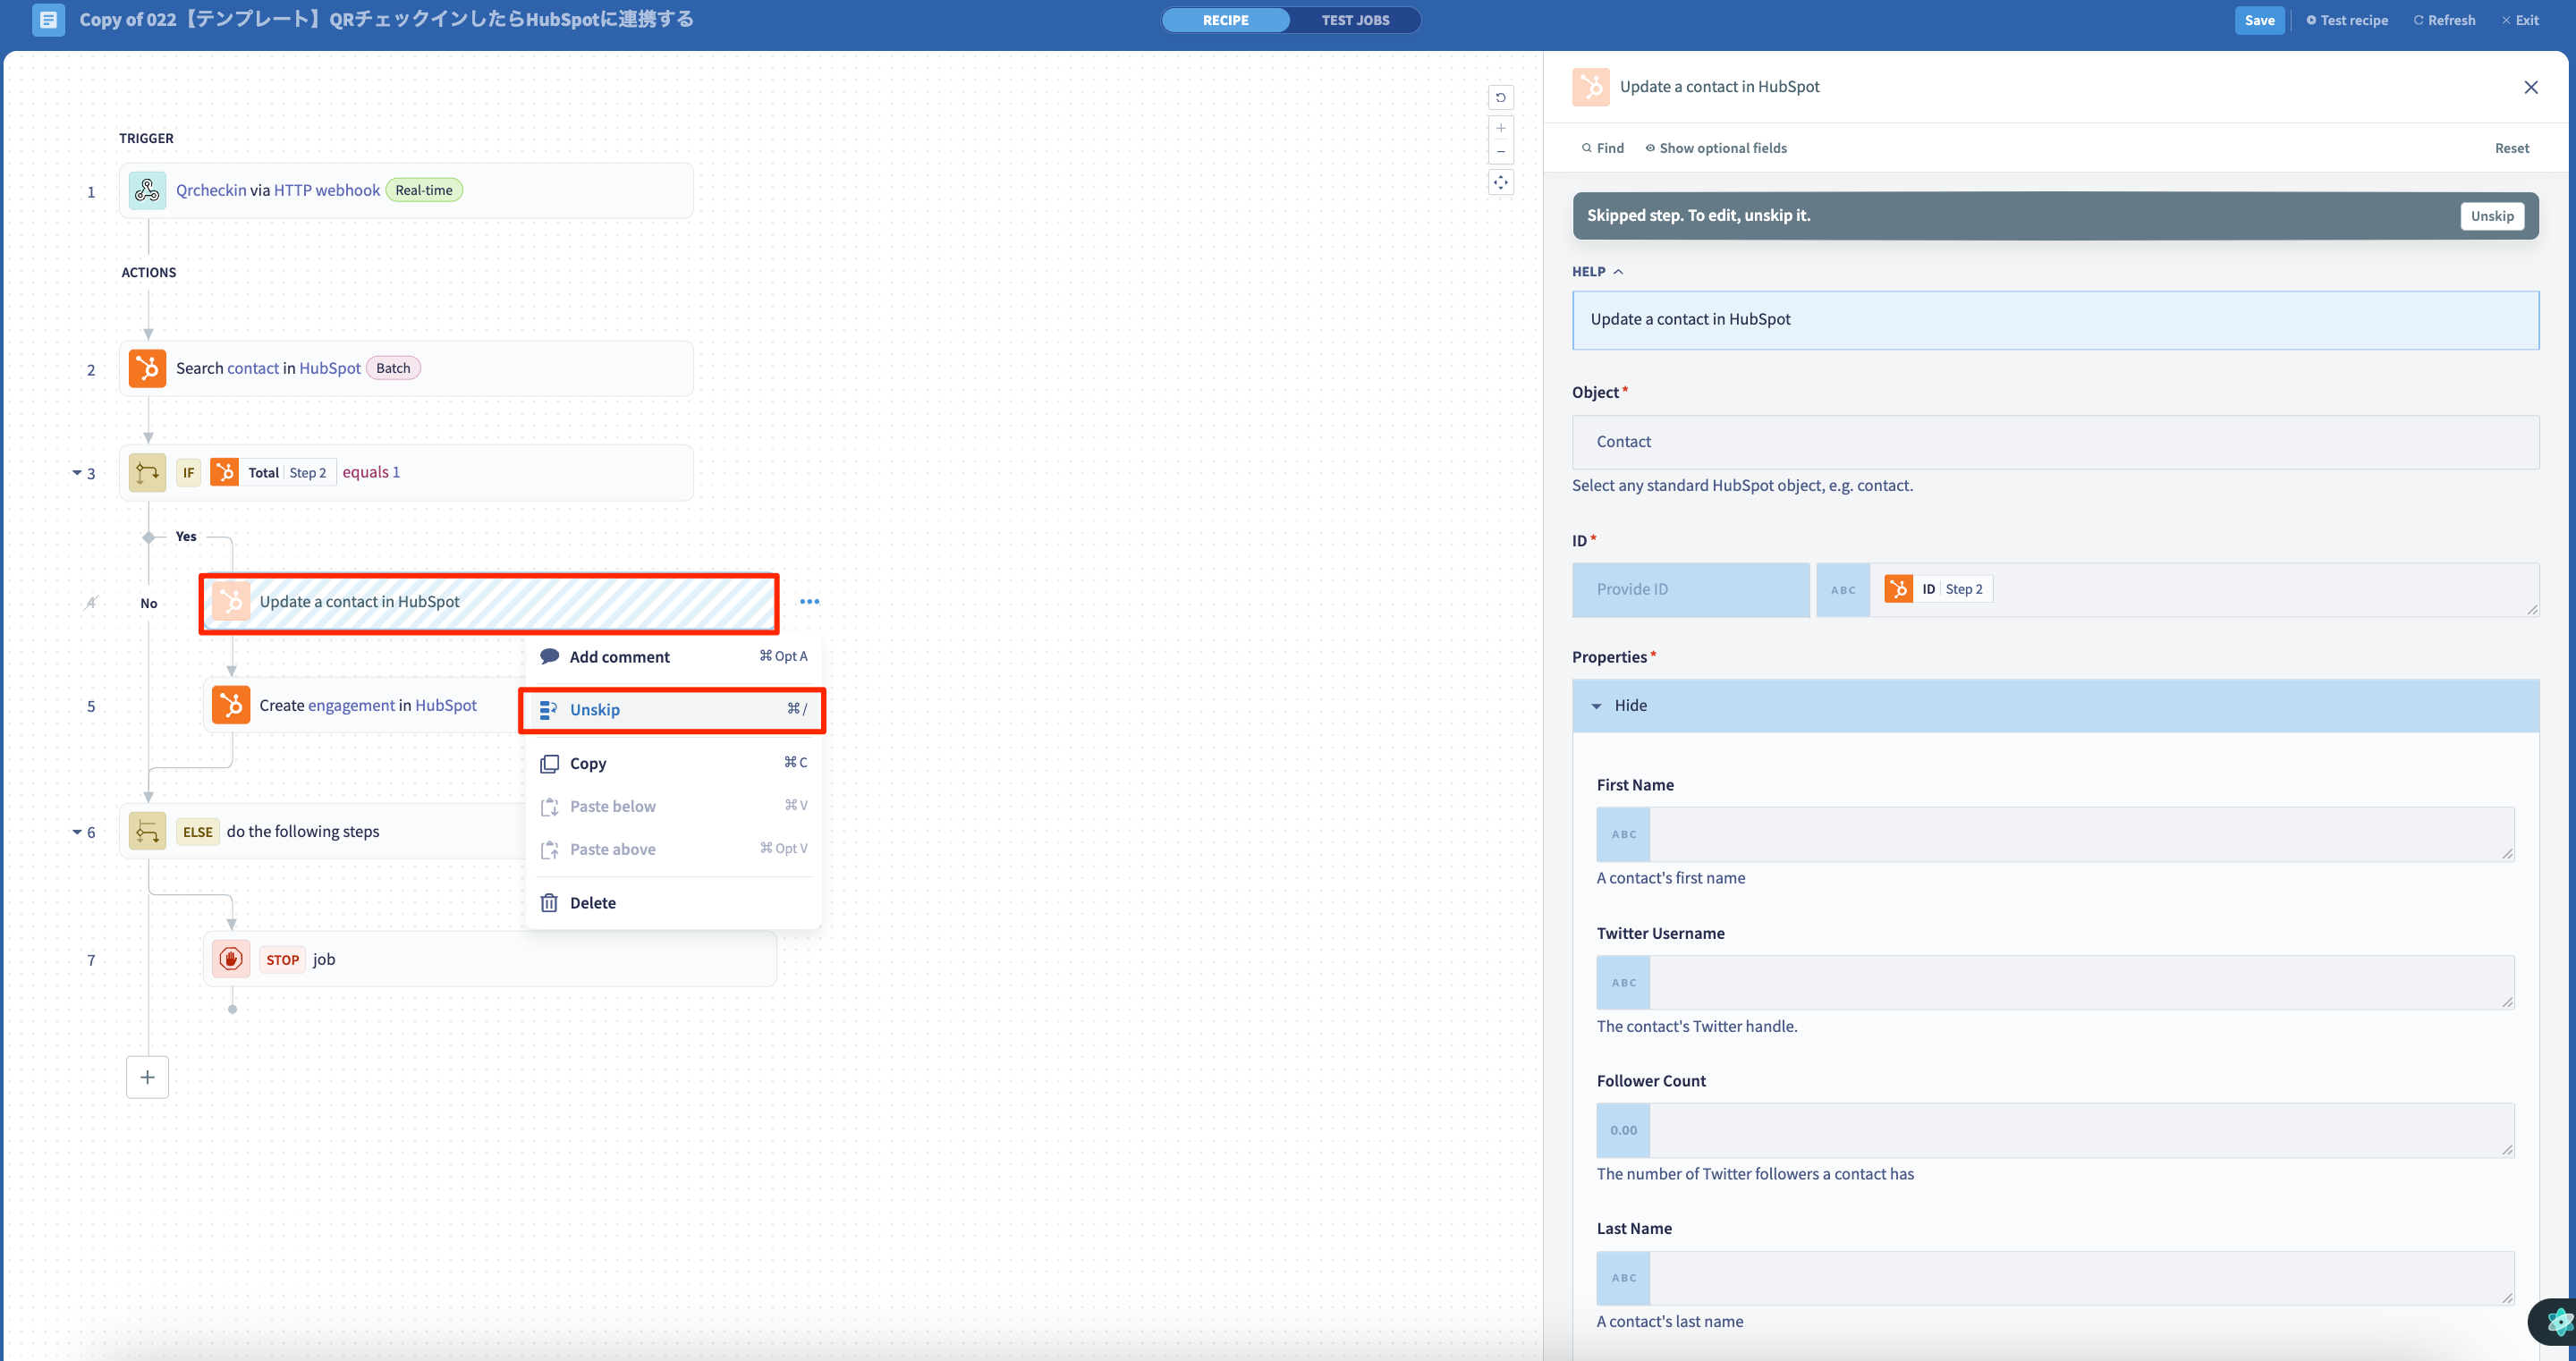Choose Paste below in the context menu
This screenshot has width=2576, height=1361.
click(x=673, y=806)
